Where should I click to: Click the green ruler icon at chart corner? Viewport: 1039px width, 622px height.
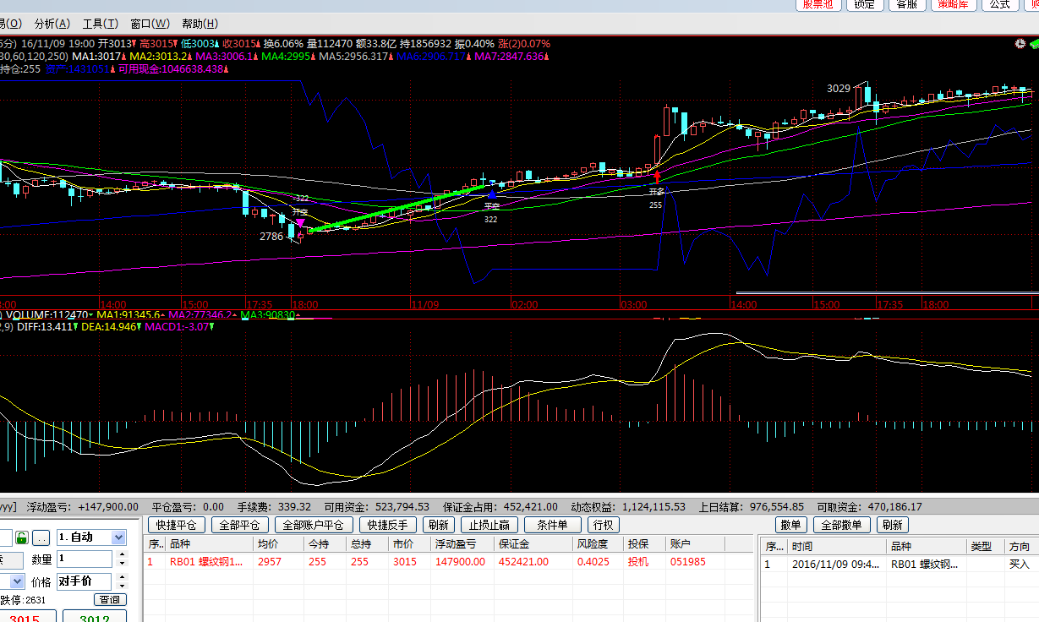pos(1033,43)
